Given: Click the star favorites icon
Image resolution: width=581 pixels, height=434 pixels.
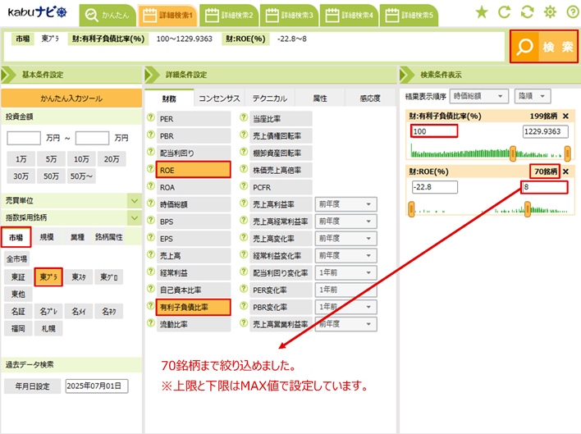Looking at the screenshot, I should (482, 12).
